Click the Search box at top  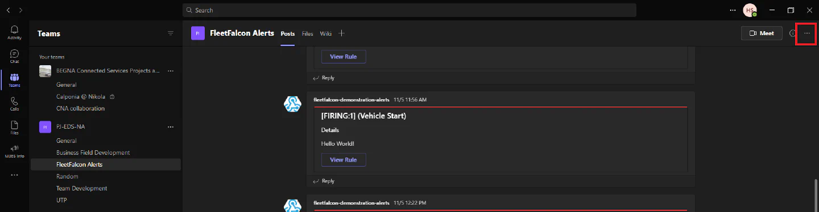coord(409,10)
